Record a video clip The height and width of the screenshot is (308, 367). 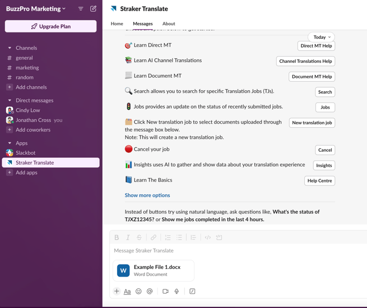[165, 291]
